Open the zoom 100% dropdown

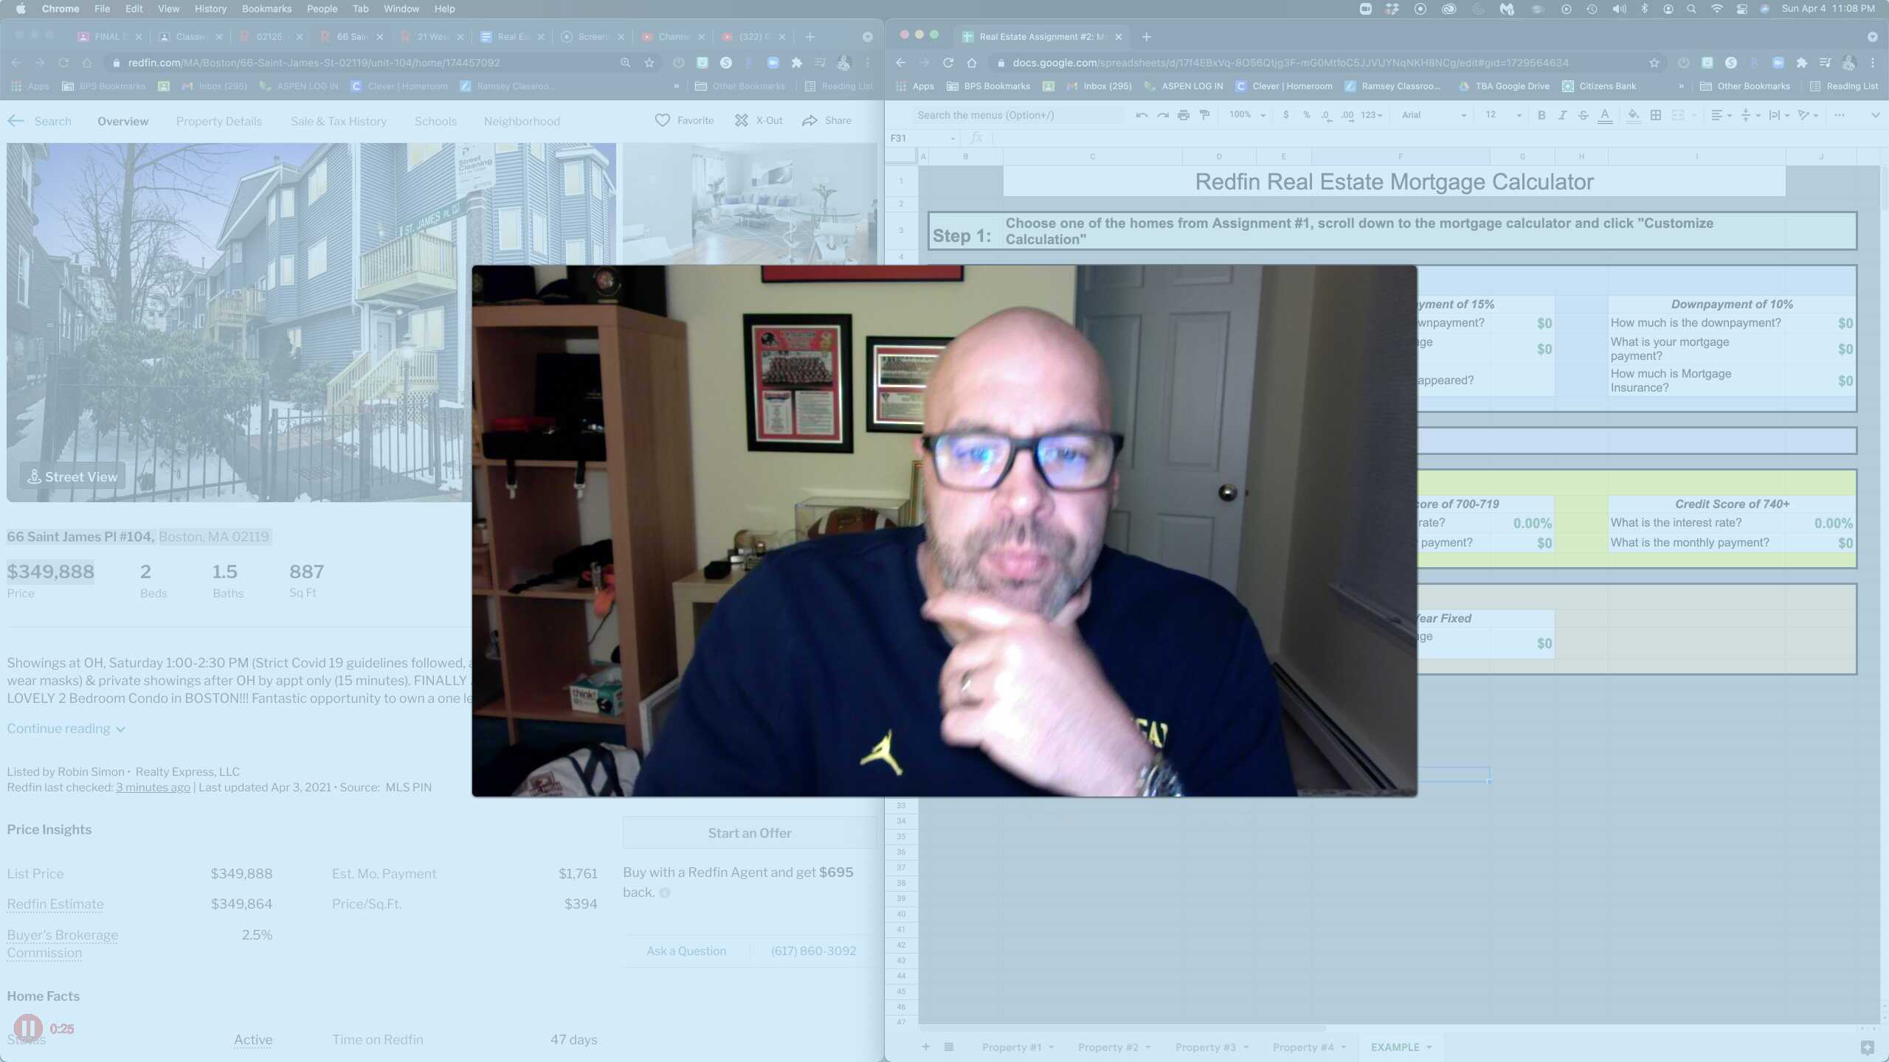pos(1247,115)
